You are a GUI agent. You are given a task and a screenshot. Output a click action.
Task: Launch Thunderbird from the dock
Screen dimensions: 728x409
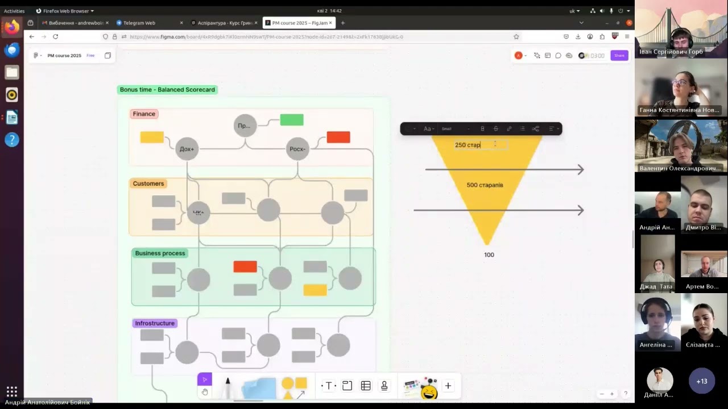click(x=12, y=49)
